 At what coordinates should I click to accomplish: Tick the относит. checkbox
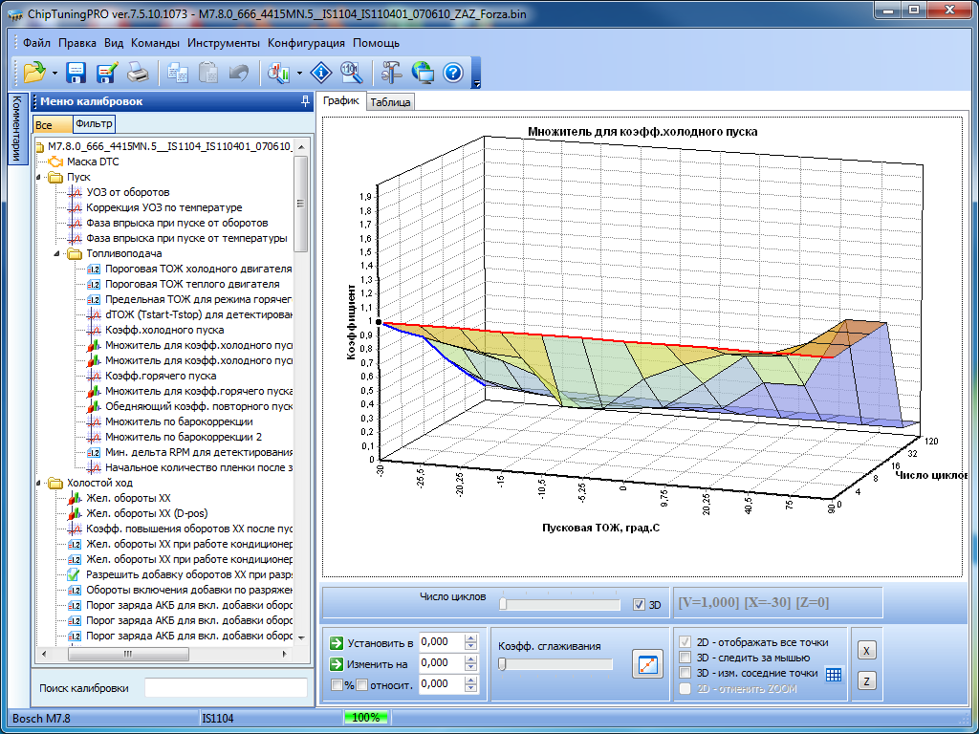(363, 684)
